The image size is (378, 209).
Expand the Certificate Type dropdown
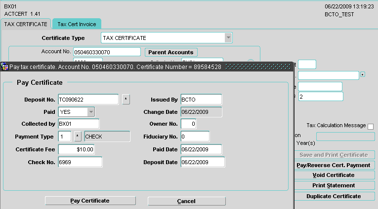point(227,38)
